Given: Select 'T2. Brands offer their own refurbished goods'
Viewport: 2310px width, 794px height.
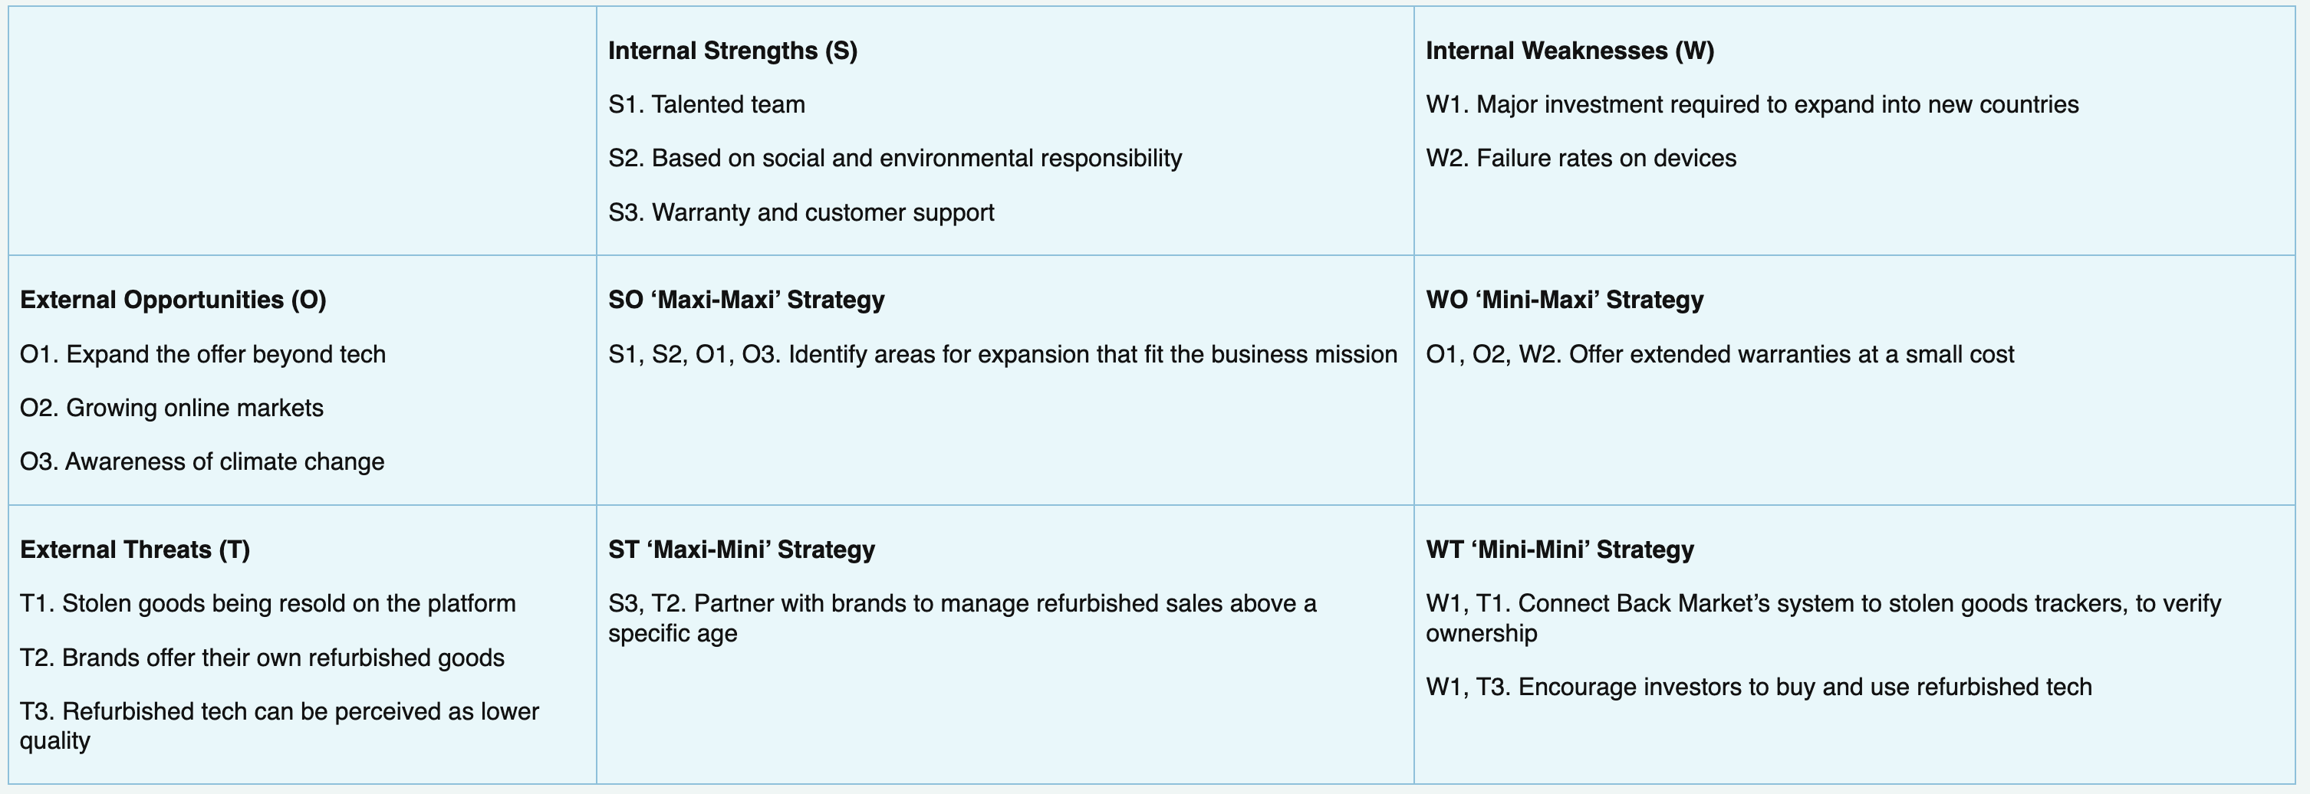Looking at the screenshot, I should pyautogui.click(x=262, y=658).
